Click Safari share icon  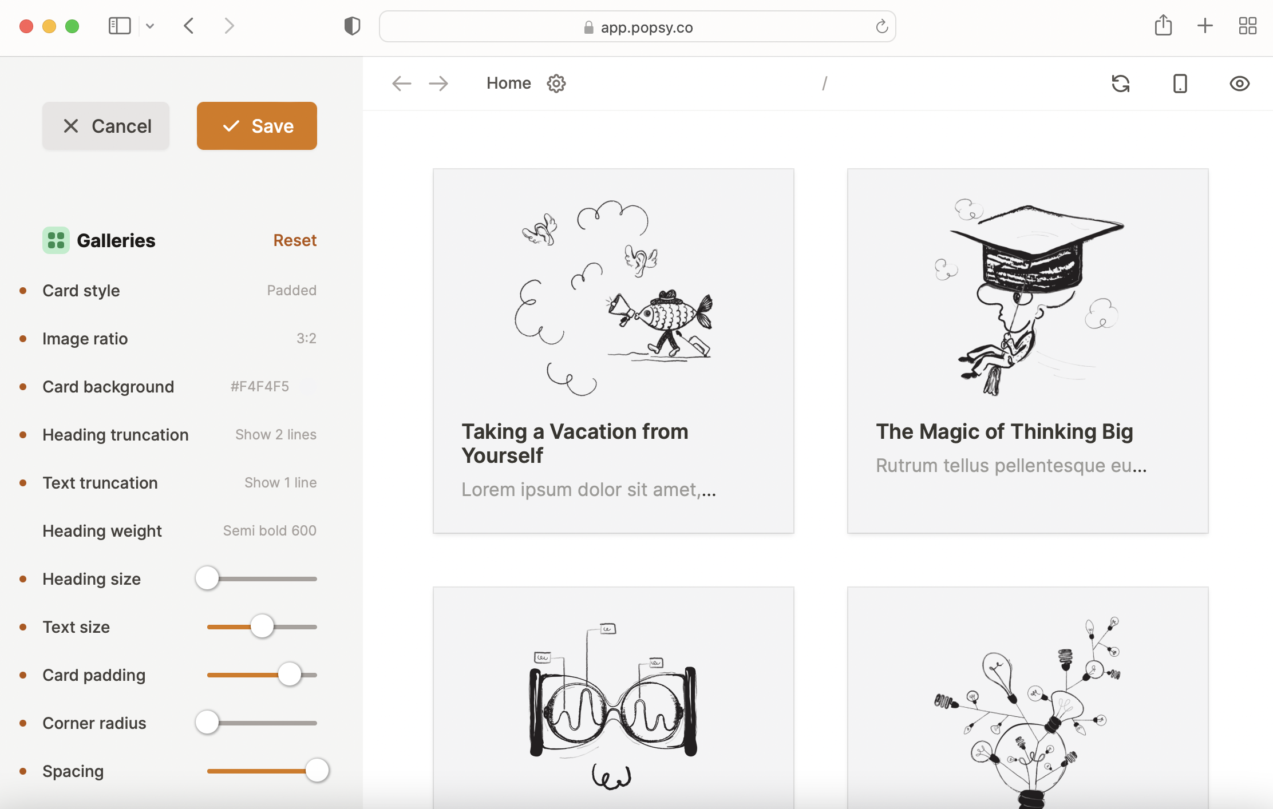1163,26
